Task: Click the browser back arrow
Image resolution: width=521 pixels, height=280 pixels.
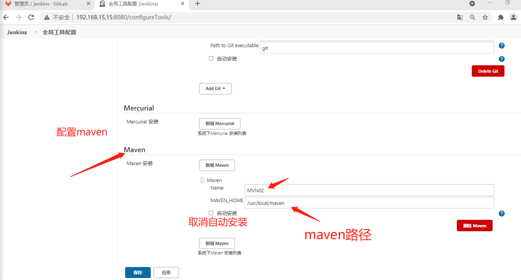Action: click(x=6, y=17)
